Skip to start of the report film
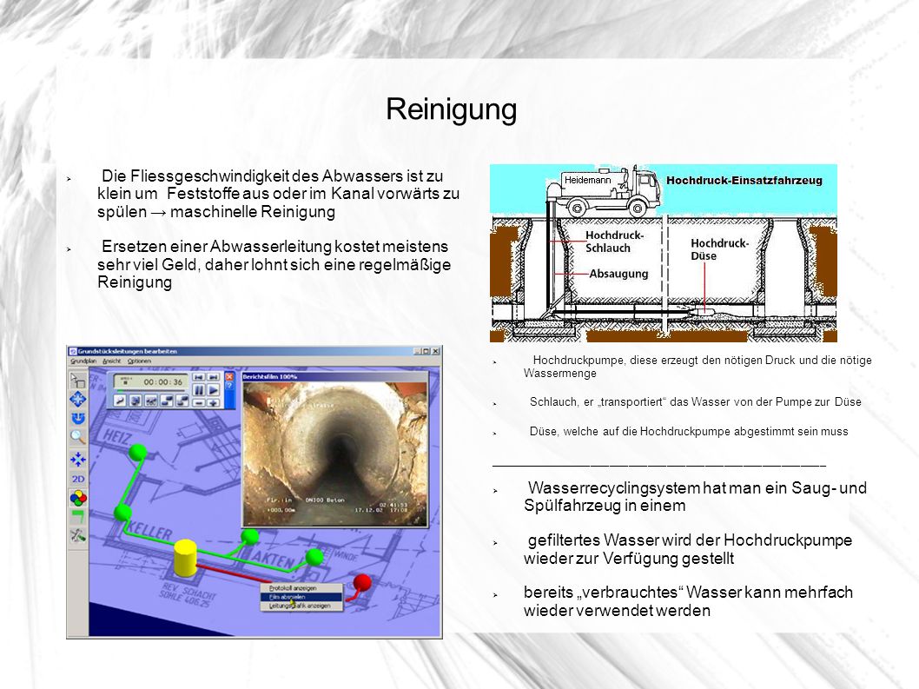The image size is (919, 689). (x=199, y=376)
